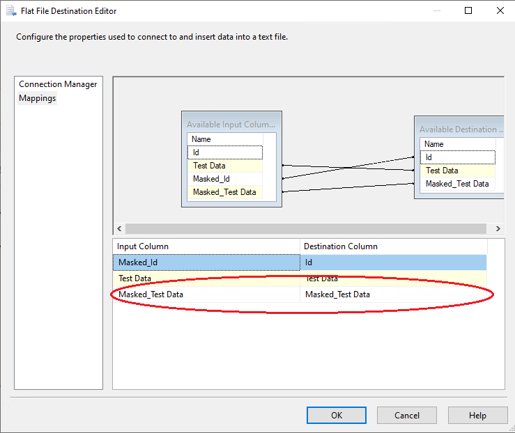This screenshot has width=515, height=433.
Task: Click Name header in Available Destination Columns
Action: pos(458,144)
